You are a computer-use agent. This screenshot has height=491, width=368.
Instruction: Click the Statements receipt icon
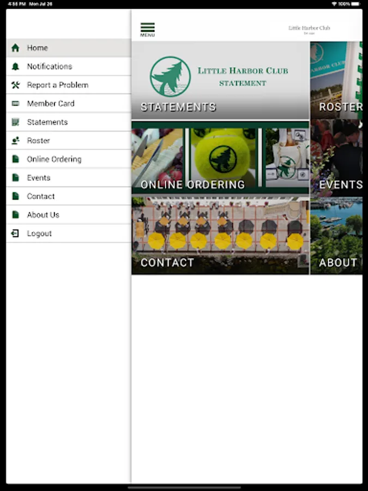click(15, 122)
